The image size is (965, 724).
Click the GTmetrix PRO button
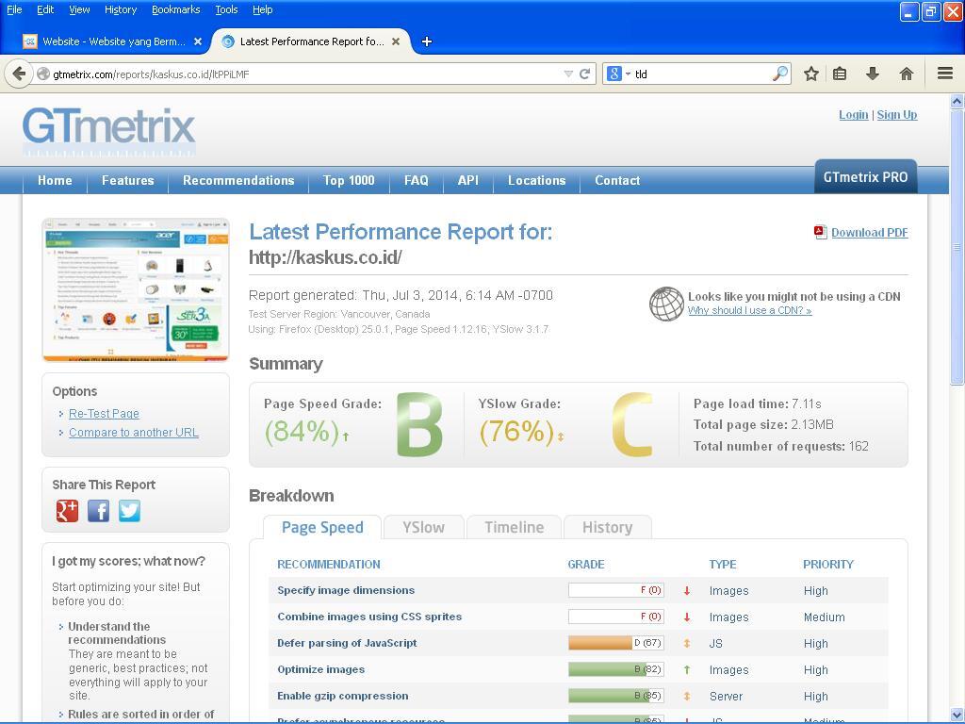(x=865, y=177)
